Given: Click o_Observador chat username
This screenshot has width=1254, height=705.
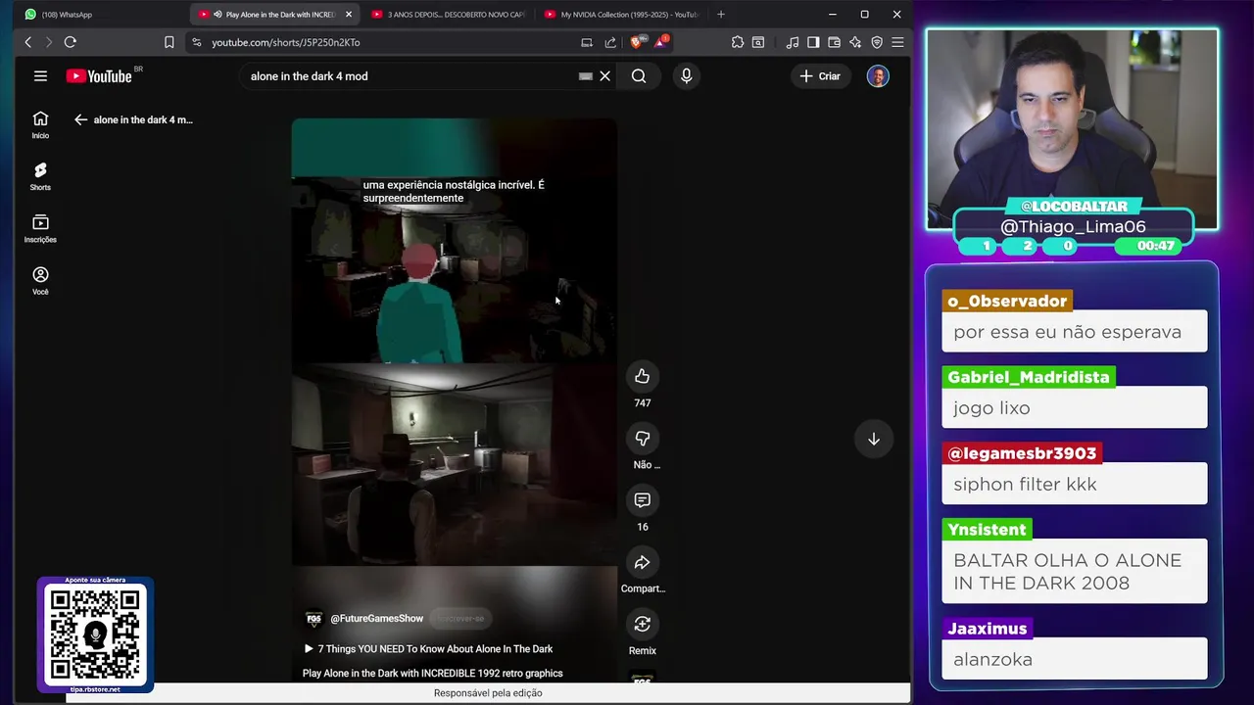Looking at the screenshot, I should tap(1007, 301).
